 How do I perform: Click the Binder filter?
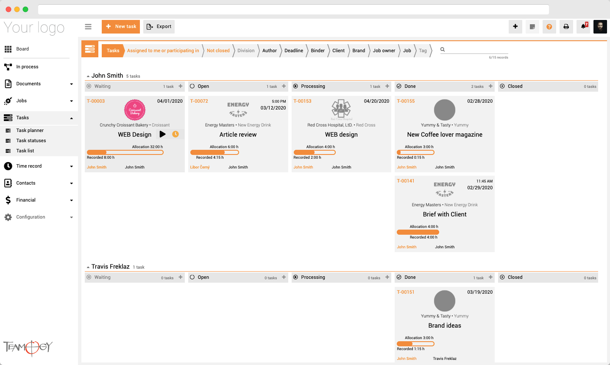[318, 51]
